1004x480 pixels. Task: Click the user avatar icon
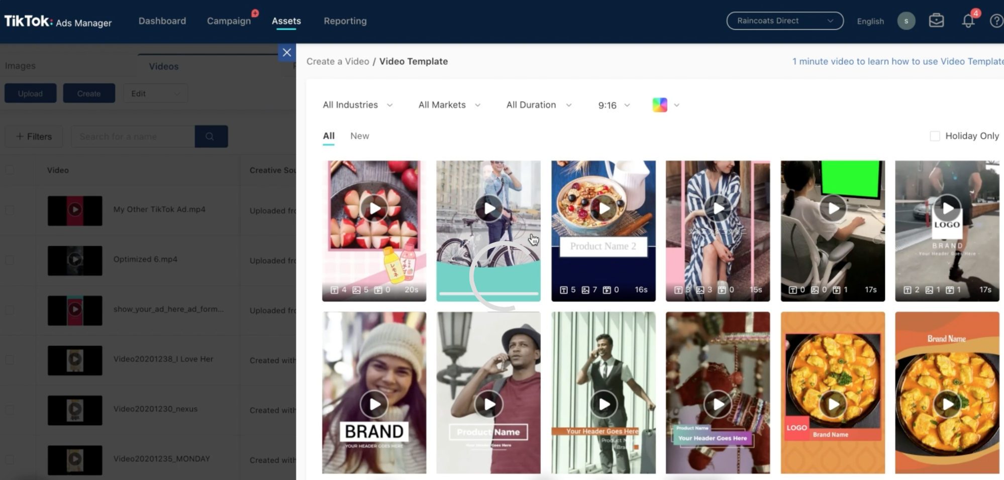pos(906,21)
